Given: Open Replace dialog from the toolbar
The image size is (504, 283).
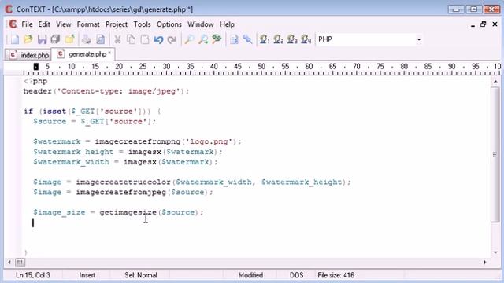Looking at the screenshot, I should [217, 39].
